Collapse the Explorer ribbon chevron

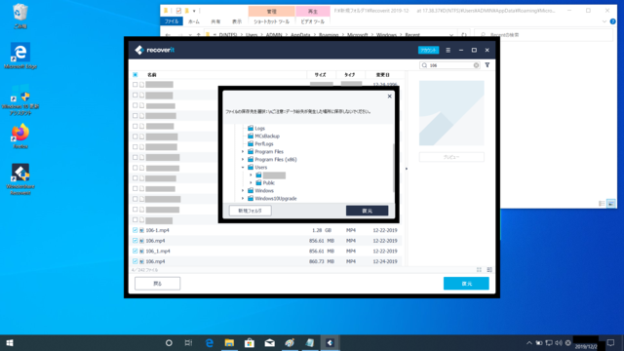point(604,21)
